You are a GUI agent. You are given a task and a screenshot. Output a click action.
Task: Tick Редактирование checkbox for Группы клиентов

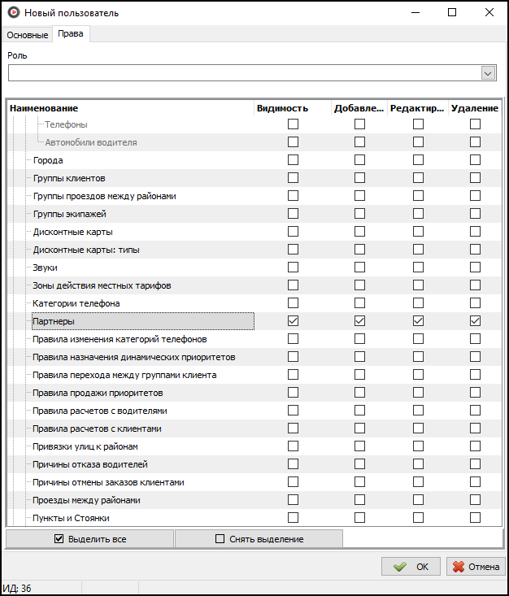tap(418, 178)
